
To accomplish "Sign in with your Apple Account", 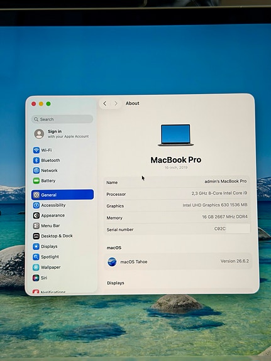I will coord(62,134).
